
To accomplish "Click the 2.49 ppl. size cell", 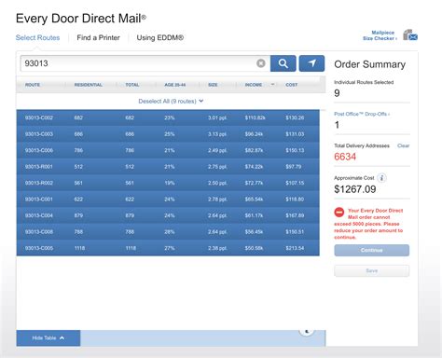I will 217,150.
